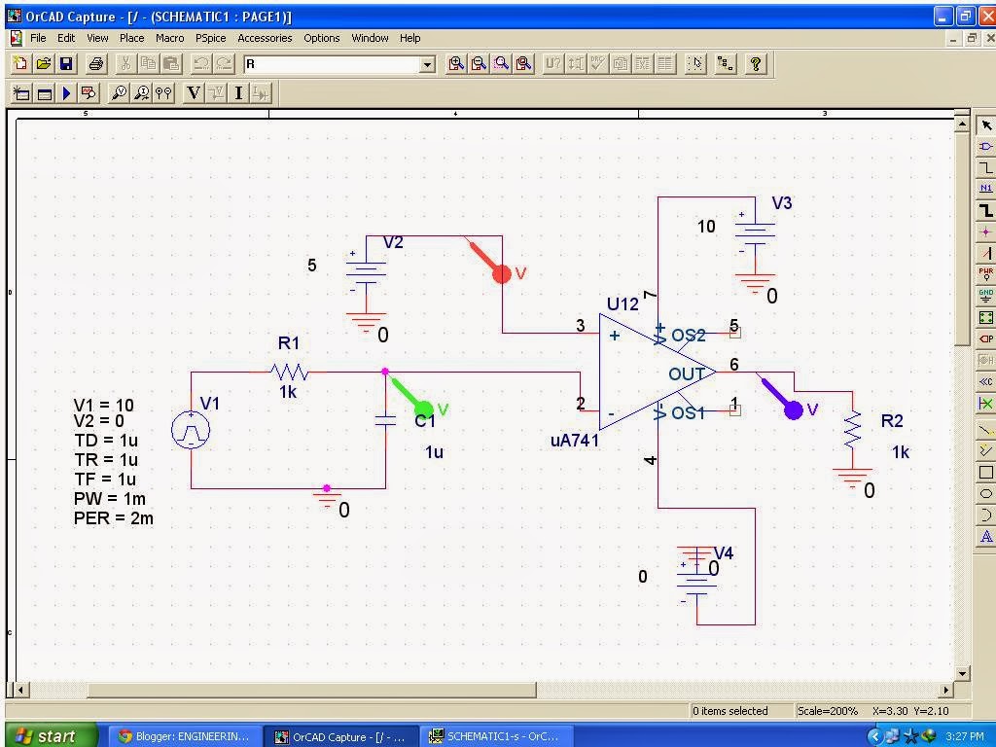Select the Place Bus tool
Image resolution: width=996 pixels, height=747 pixels.
(986, 210)
